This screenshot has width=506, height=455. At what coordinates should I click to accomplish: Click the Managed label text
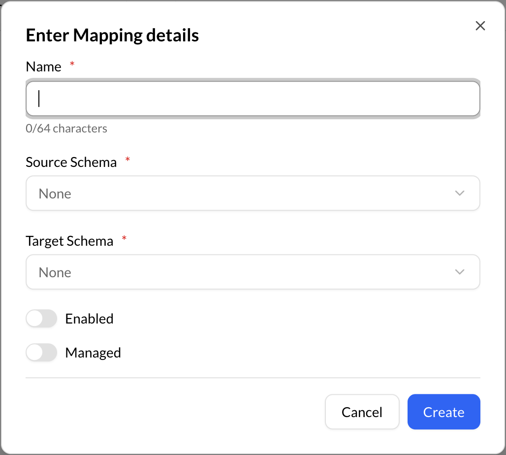(93, 353)
